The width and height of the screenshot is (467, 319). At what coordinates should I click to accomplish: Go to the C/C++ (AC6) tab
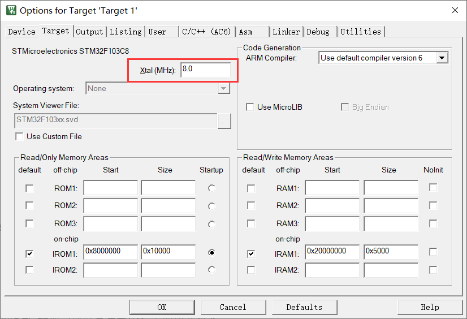click(x=206, y=32)
